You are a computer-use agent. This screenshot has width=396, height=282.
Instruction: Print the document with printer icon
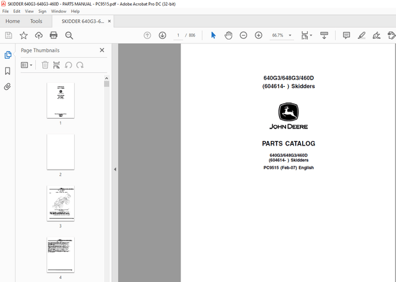click(54, 35)
